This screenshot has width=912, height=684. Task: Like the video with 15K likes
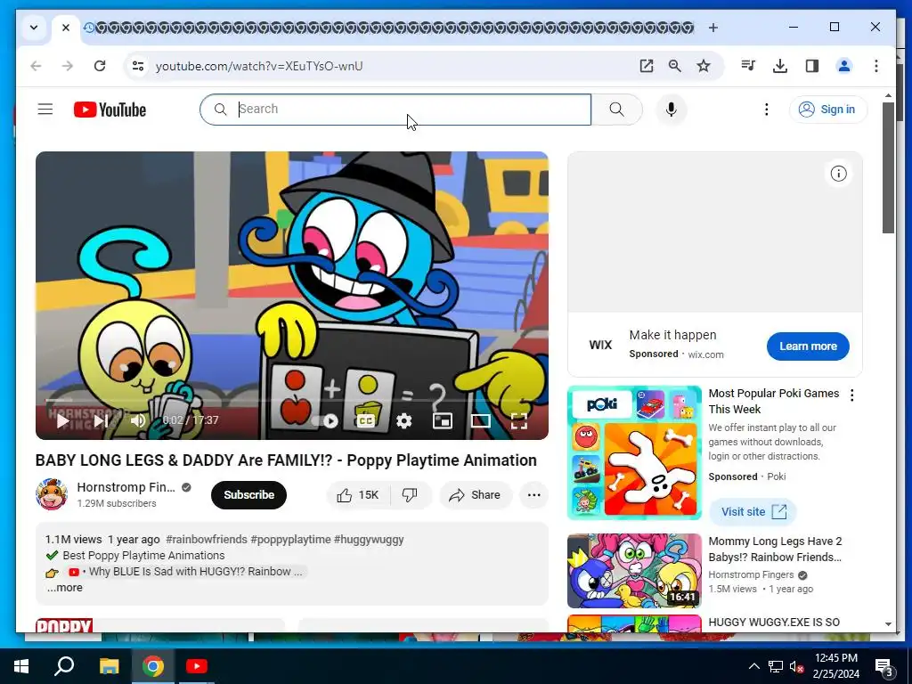[358, 495]
